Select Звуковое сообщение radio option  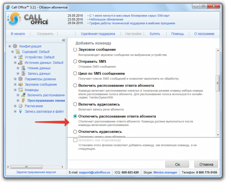coord(75,50)
